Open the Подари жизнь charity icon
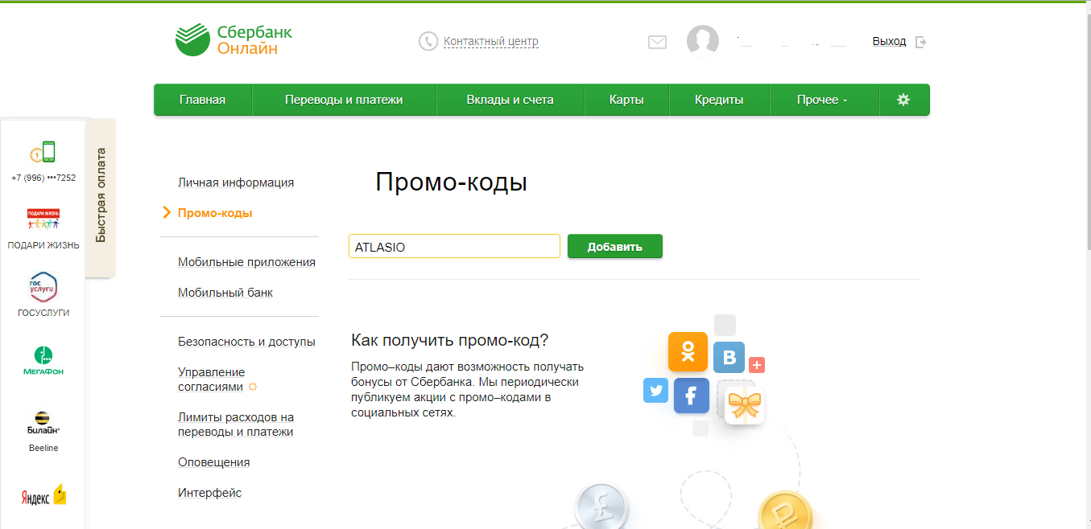The image size is (1091, 529). 43,219
